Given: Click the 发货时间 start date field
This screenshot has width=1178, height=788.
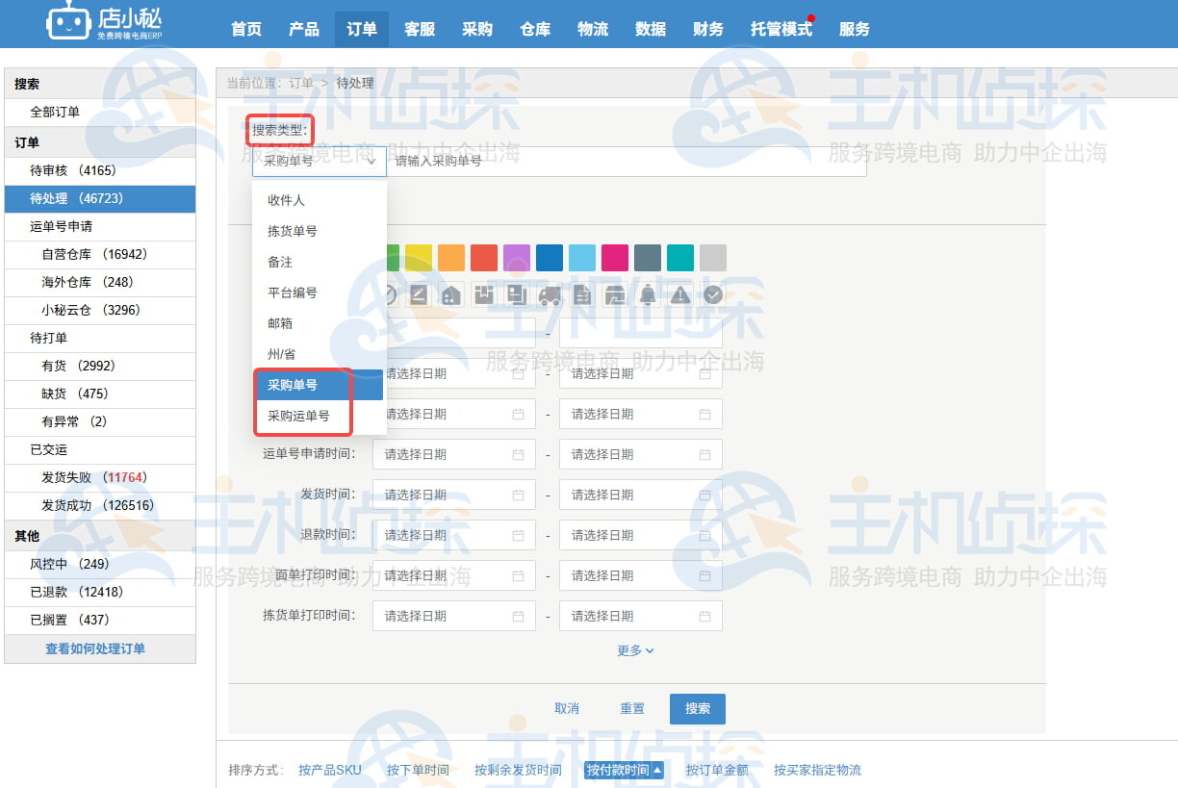Looking at the screenshot, I should point(453,495).
